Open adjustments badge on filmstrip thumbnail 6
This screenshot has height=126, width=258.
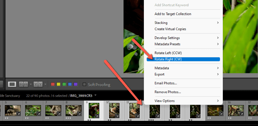click(x=38, y=113)
